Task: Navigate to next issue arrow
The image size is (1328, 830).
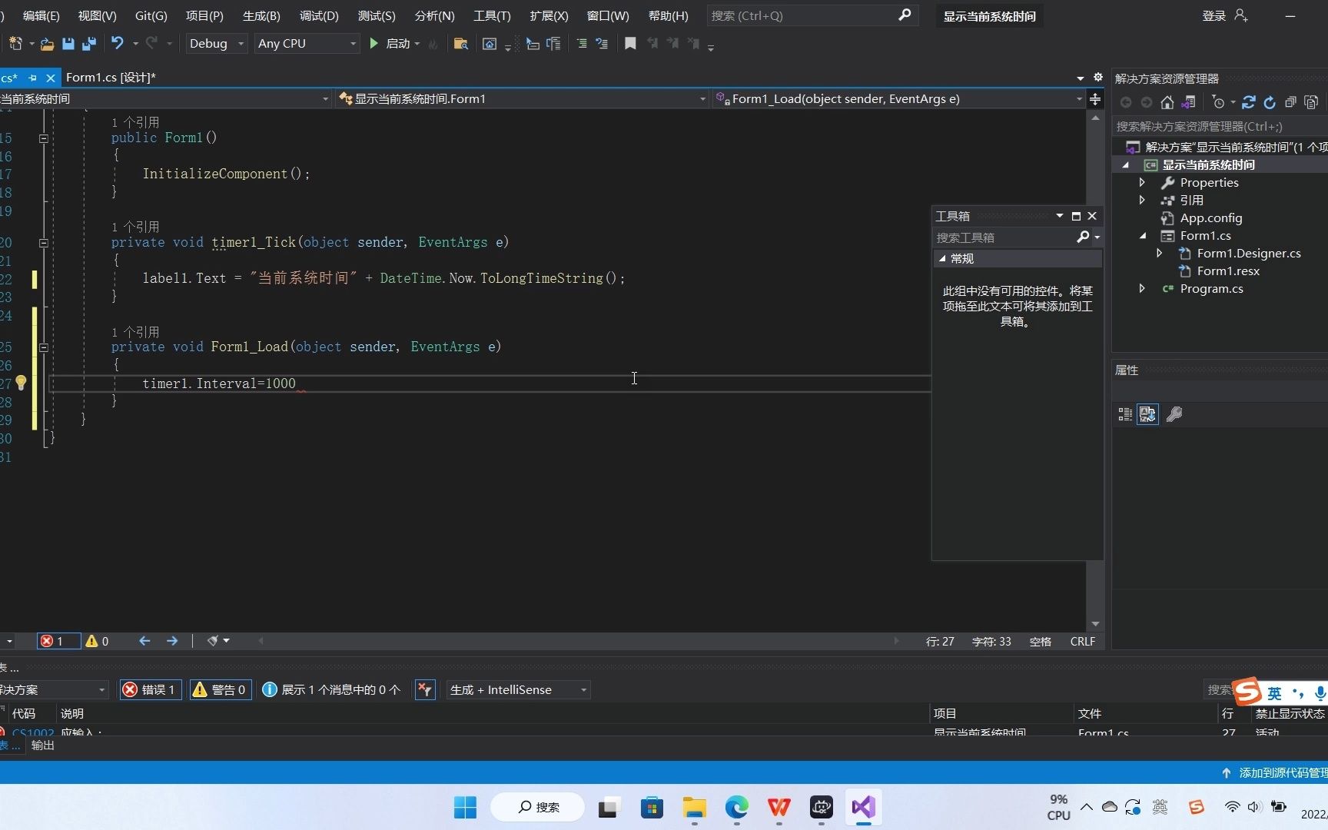Action: point(172,640)
